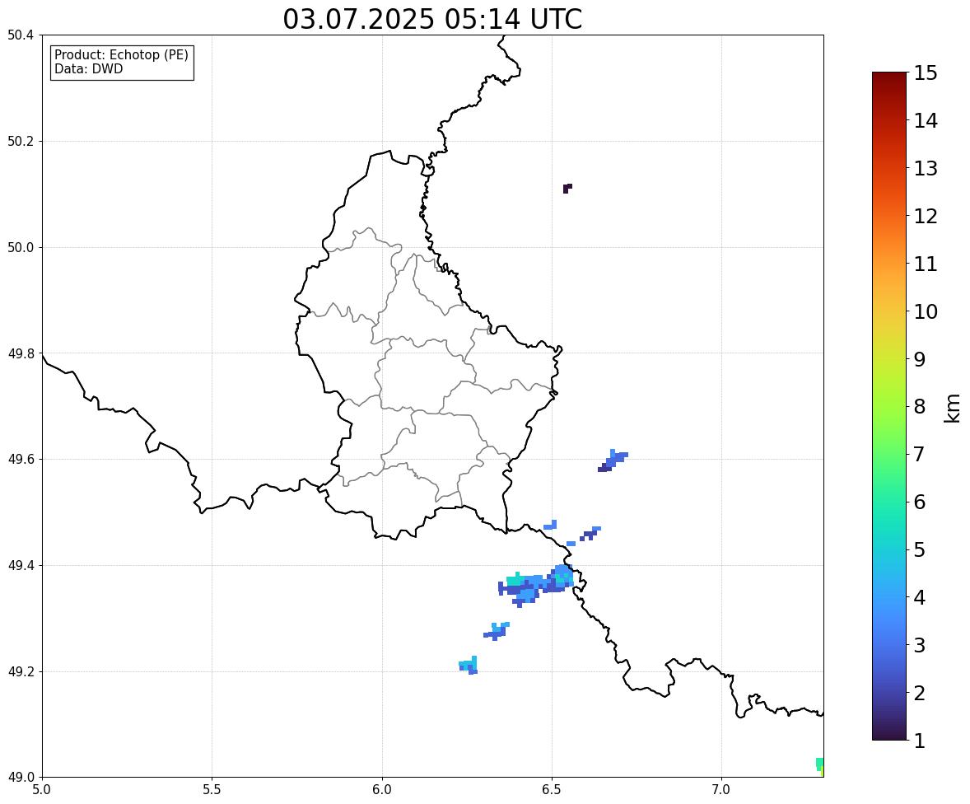Pick the colorbar tick label 10
Viewport: 970px width, 804px height.
coord(926,311)
